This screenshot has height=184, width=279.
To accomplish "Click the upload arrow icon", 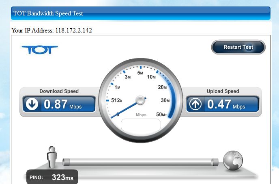I will tap(195, 104).
